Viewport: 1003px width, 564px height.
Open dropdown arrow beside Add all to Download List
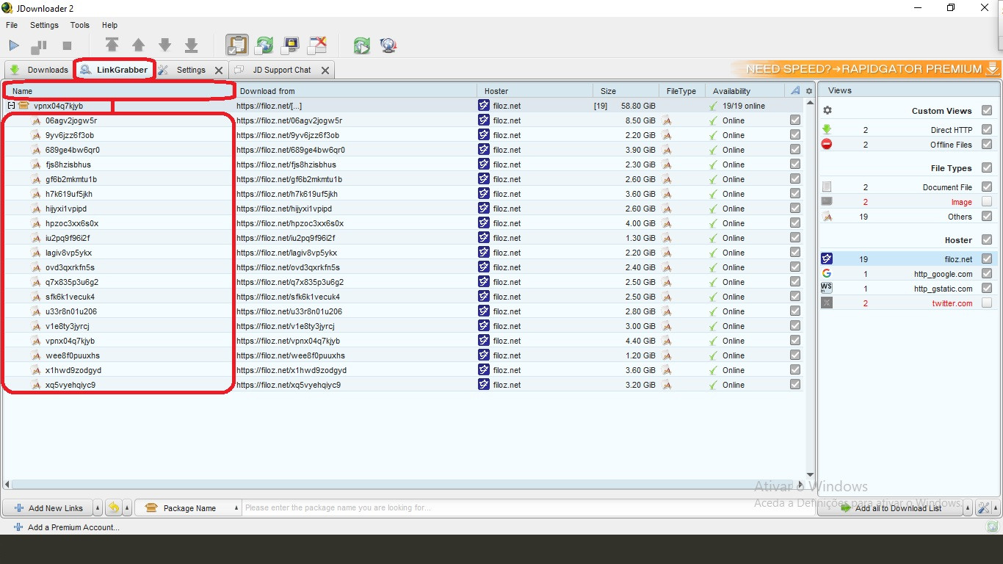[968, 507]
